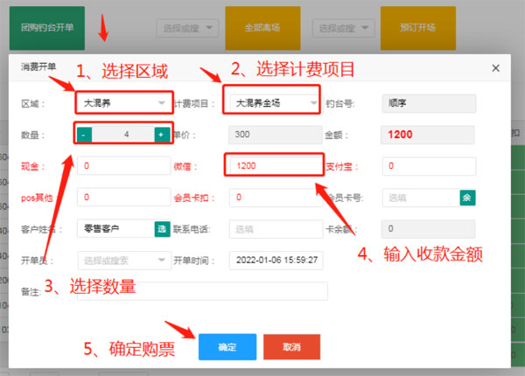The height and width of the screenshot is (376, 525).
Task: Click the green 团购钓台开单 button behind dialog
Action: coord(47,28)
